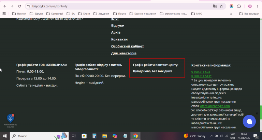Open the colorful extension icon

[x=231, y=6]
